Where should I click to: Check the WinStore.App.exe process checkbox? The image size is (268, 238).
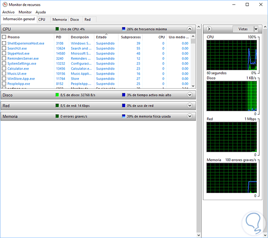[4, 79]
